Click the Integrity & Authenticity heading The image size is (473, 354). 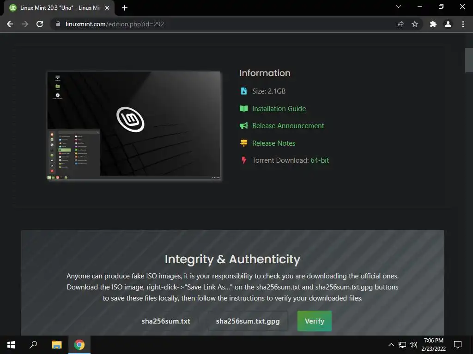[232, 259]
